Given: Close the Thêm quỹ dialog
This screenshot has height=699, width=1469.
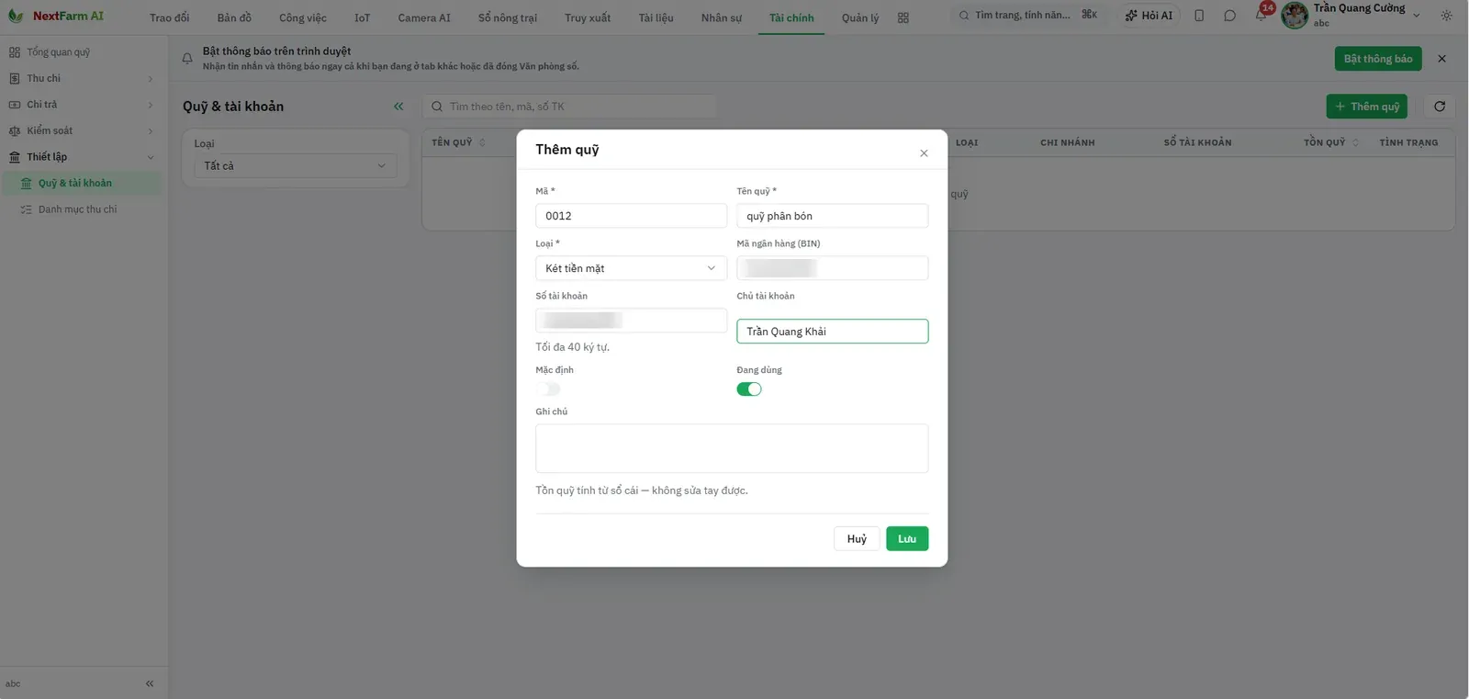Looking at the screenshot, I should [924, 153].
